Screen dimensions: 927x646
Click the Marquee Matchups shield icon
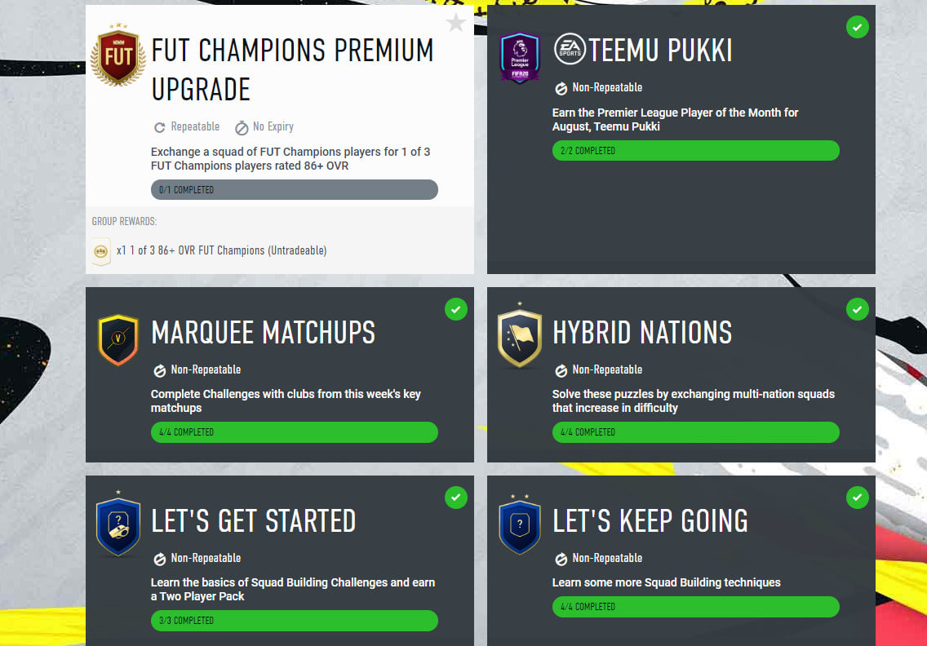pyautogui.click(x=118, y=339)
